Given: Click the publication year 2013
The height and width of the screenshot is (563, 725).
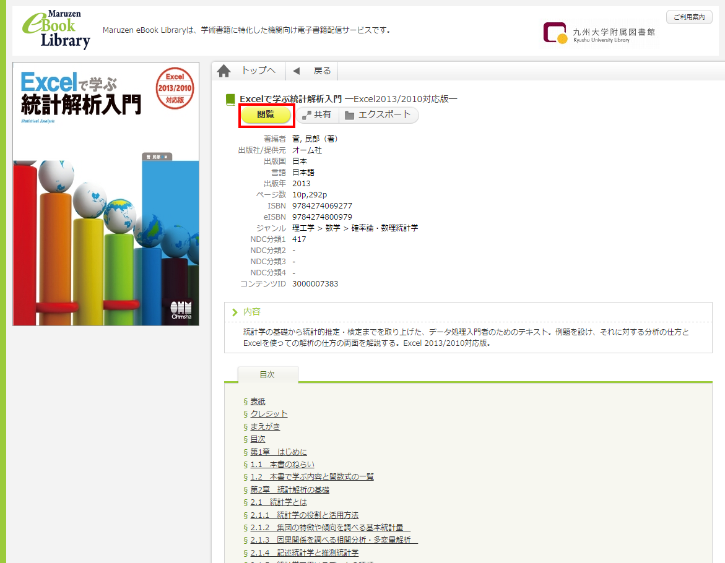Looking at the screenshot, I should [302, 183].
